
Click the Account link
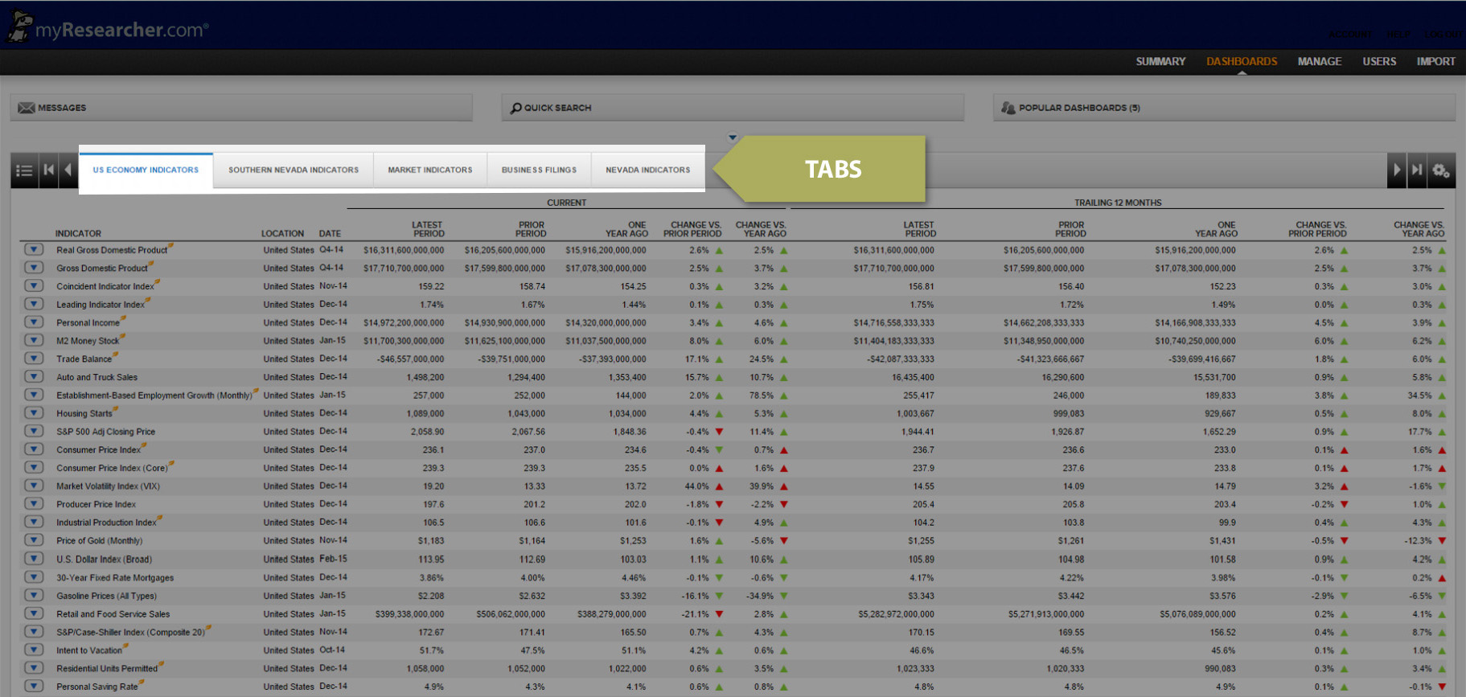[x=1350, y=35]
